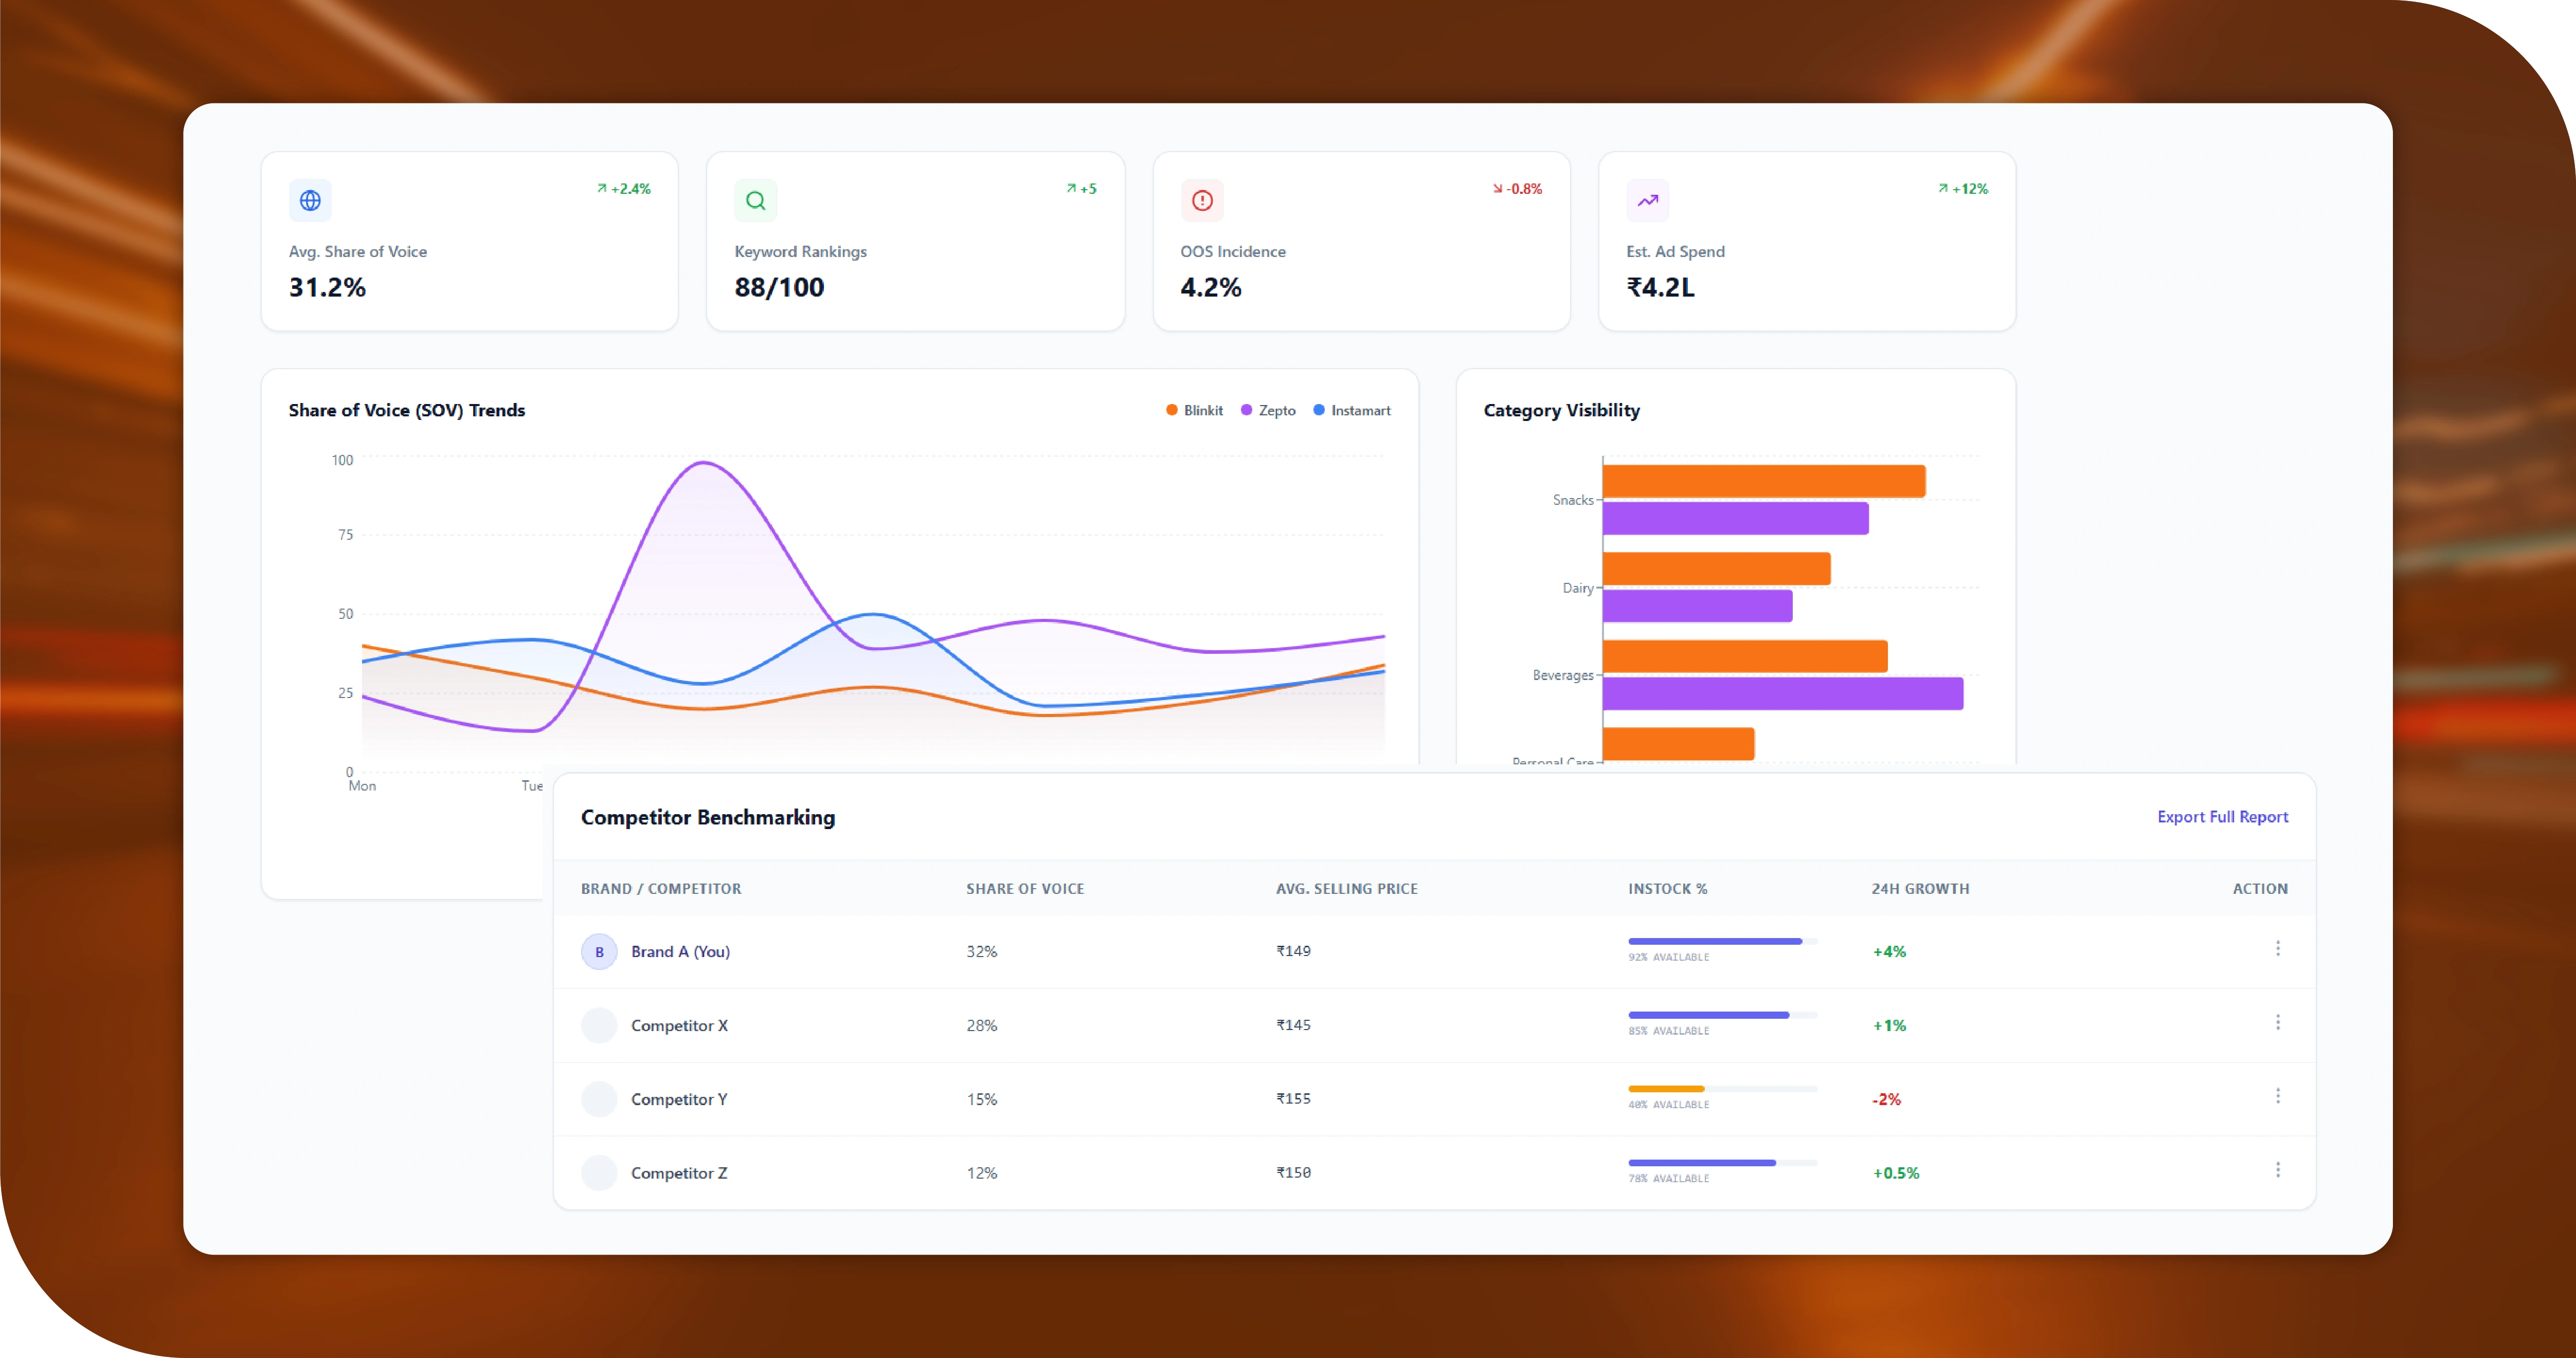This screenshot has width=2576, height=1358.
Task: Toggle the Zepto series in the chart legend
Action: click(1268, 411)
